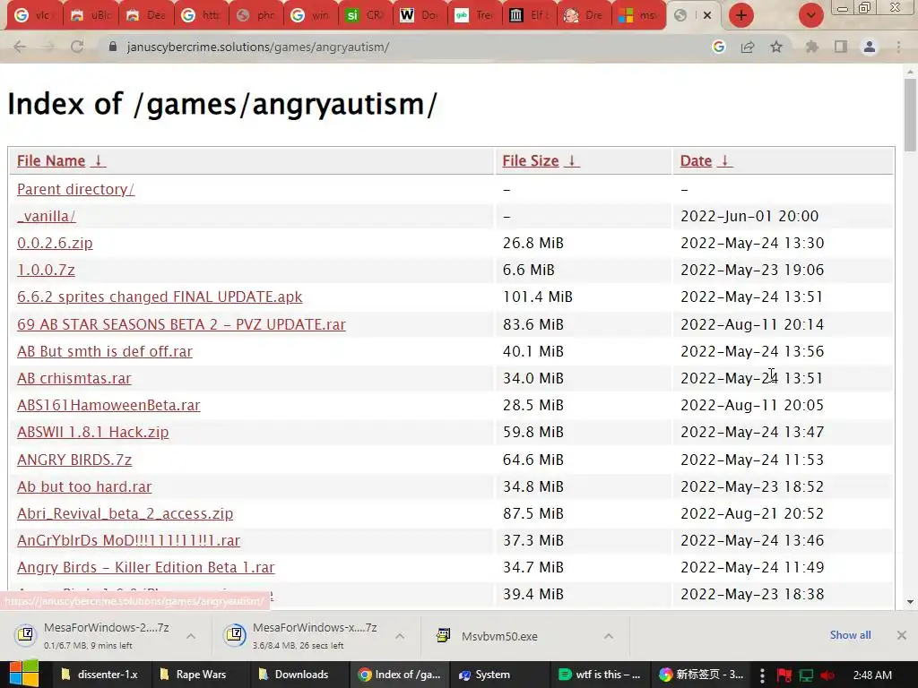
Task: Open the Extensions puzzle icon
Action: pos(811,47)
